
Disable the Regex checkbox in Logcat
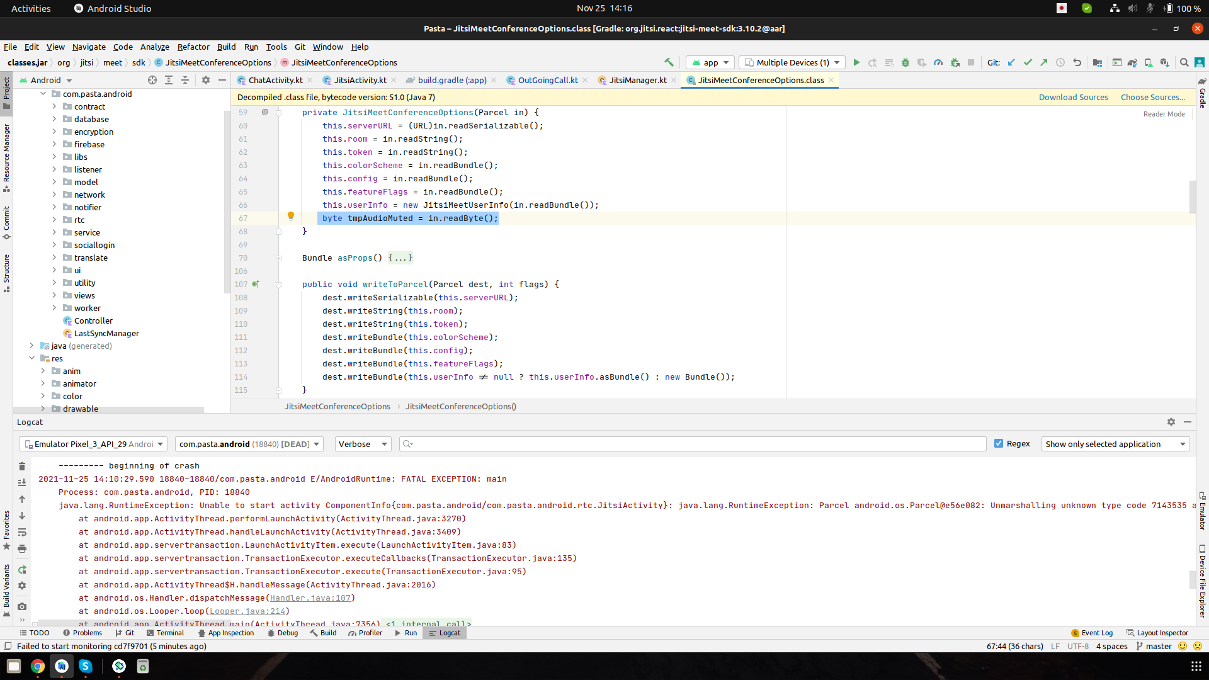click(x=999, y=444)
